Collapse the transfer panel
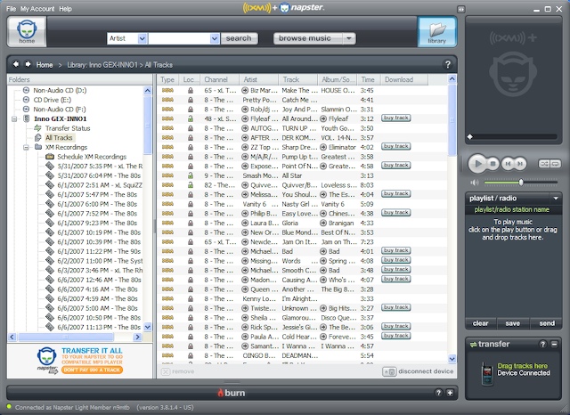Image resolution: width=570 pixels, height=415 pixels. pyautogui.click(x=554, y=344)
